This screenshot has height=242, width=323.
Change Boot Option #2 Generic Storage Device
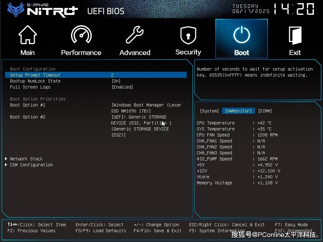[141, 126]
